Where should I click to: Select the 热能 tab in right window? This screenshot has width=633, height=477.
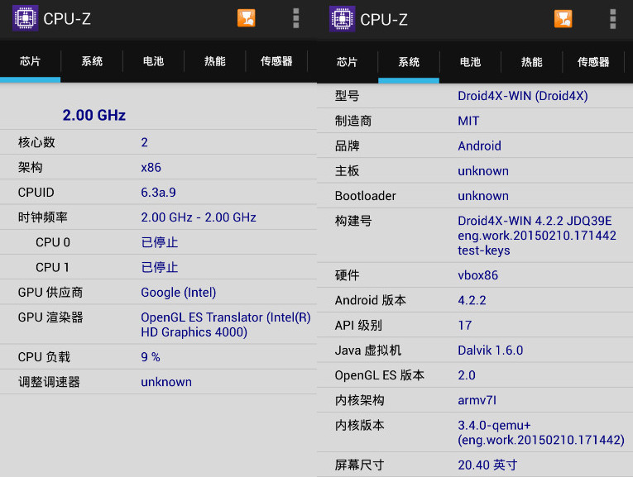click(532, 62)
